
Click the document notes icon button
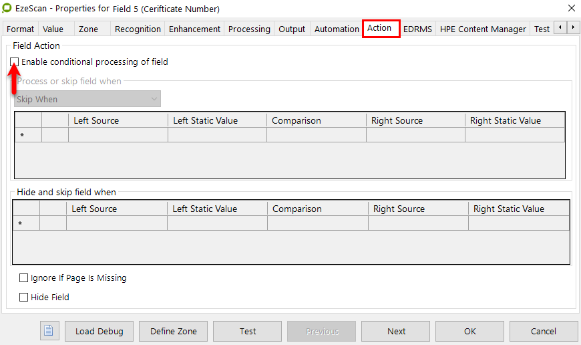[x=49, y=331]
